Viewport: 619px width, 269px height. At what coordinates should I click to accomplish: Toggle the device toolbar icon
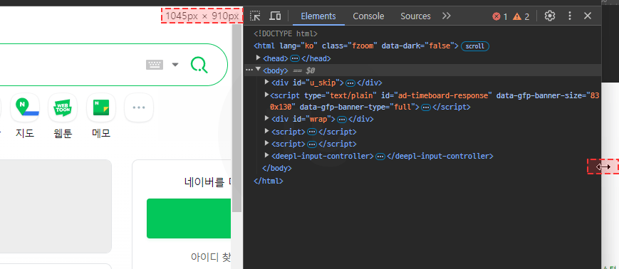click(275, 16)
